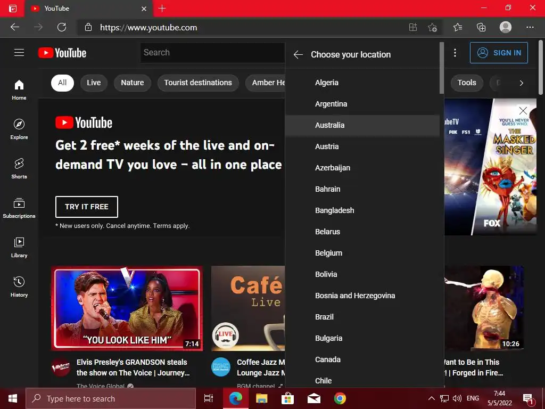Open the browser profile avatar

(x=506, y=27)
